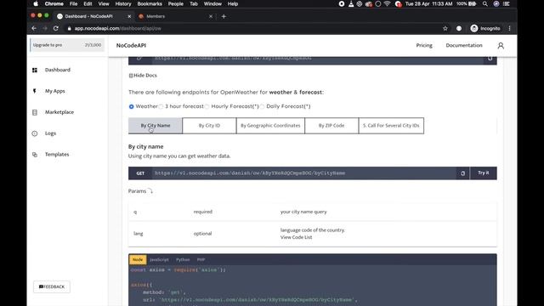The image size is (544, 306).
Task: Click the browser back arrow
Action: click(34, 28)
